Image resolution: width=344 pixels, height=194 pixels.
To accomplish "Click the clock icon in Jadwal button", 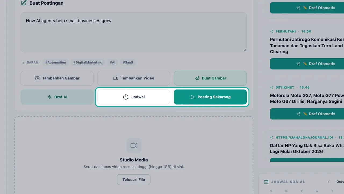I will 126,97.
